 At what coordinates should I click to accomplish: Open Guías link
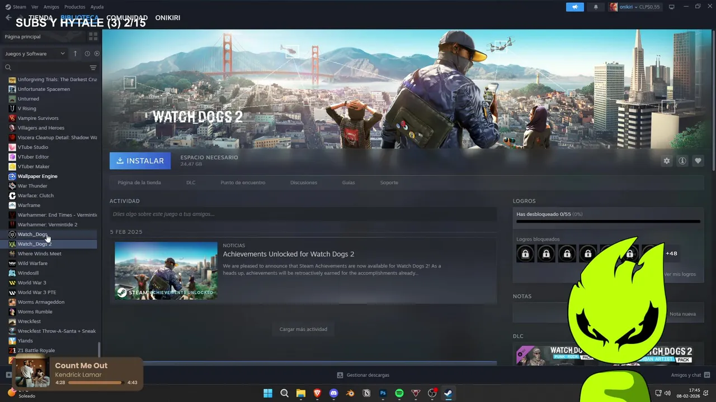click(x=348, y=183)
